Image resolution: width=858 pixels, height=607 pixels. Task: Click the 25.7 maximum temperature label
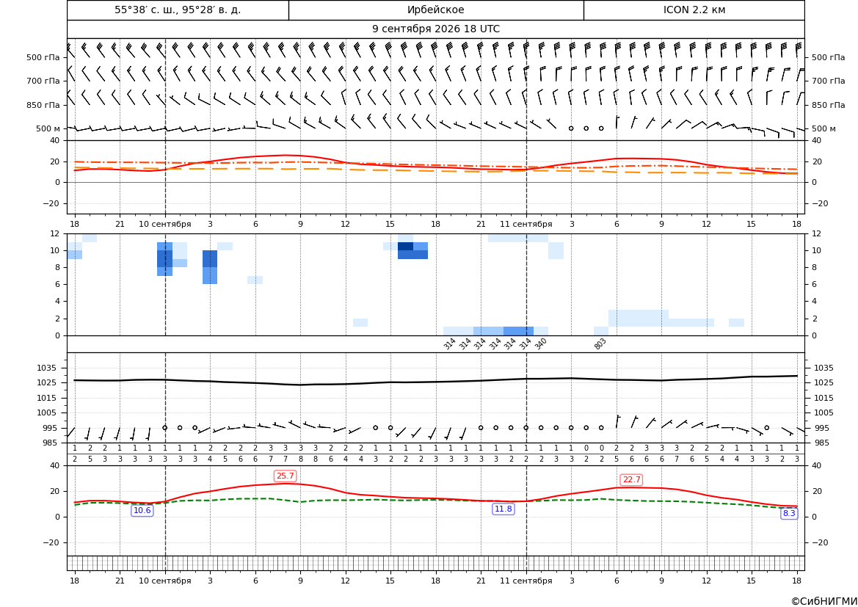[285, 476]
